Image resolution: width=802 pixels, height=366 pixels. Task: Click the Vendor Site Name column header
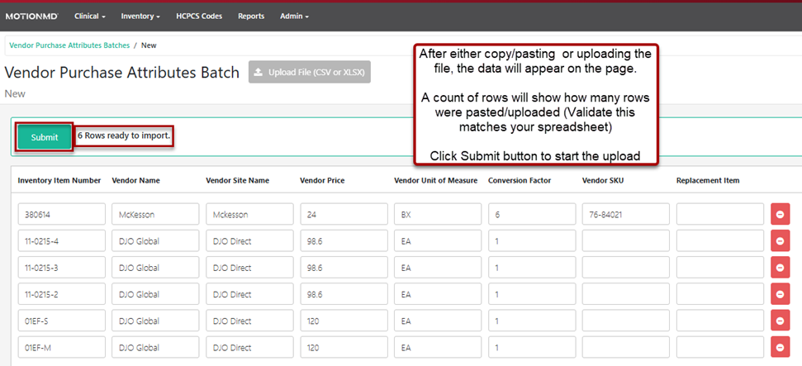coord(237,181)
